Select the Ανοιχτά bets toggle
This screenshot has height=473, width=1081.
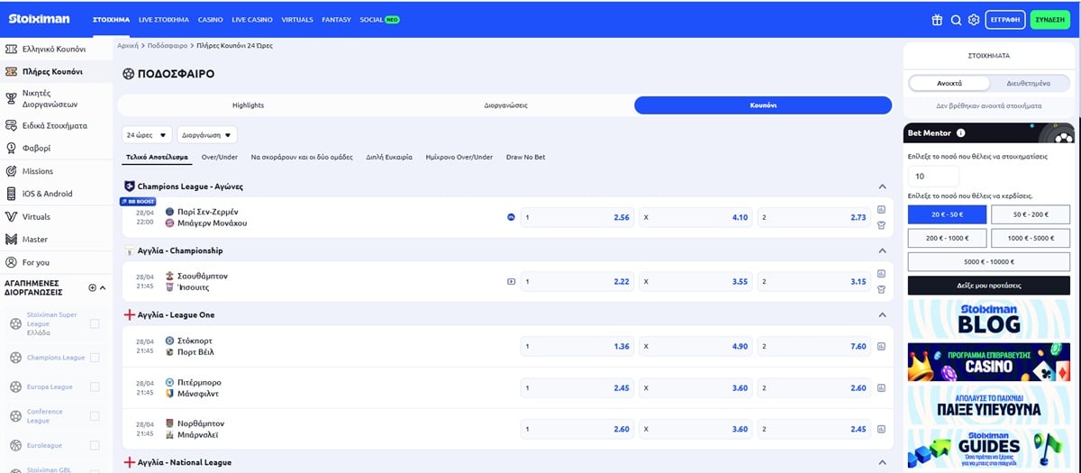(949, 83)
